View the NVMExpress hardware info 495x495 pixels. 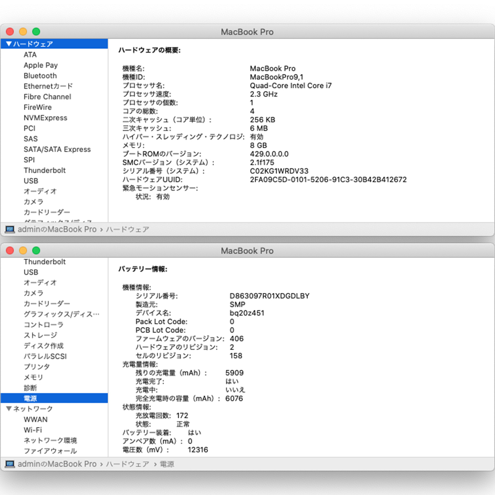(x=45, y=118)
